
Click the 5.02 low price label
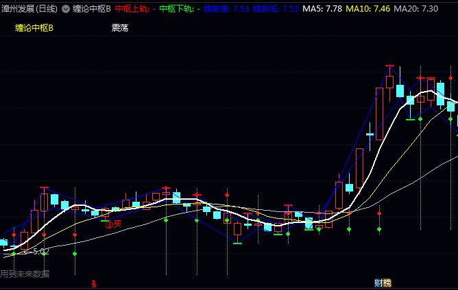(41, 252)
